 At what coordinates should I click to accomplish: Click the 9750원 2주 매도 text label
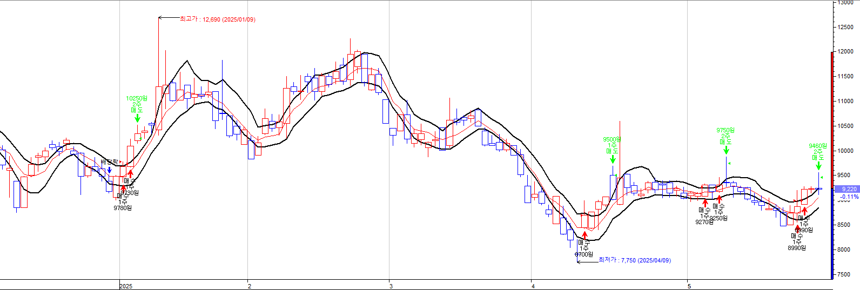tap(726, 137)
